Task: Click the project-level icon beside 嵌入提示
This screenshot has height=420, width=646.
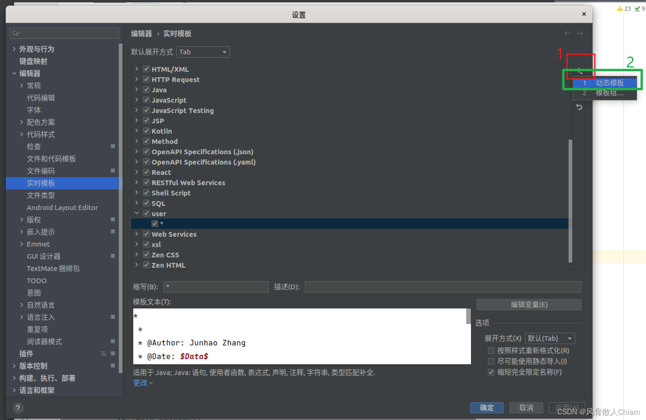Action: [113, 232]
